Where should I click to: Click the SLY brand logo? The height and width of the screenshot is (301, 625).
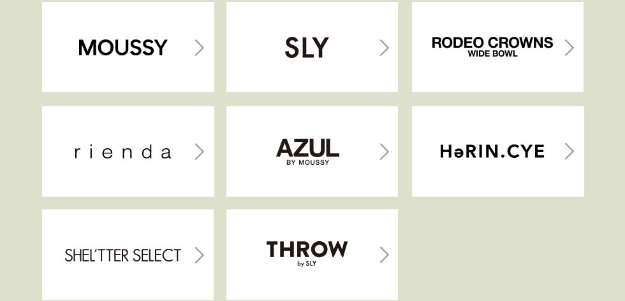[307, 48]
